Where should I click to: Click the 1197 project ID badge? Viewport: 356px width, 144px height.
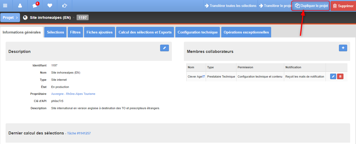click(x=82, y=18)
